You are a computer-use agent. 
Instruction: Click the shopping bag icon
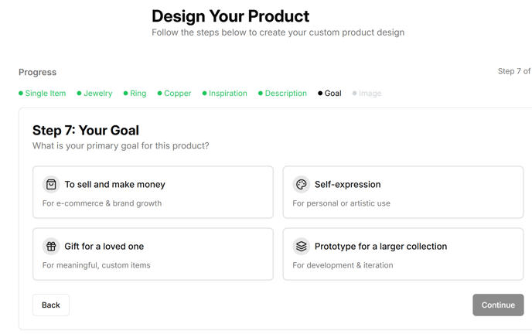(51, 185)
